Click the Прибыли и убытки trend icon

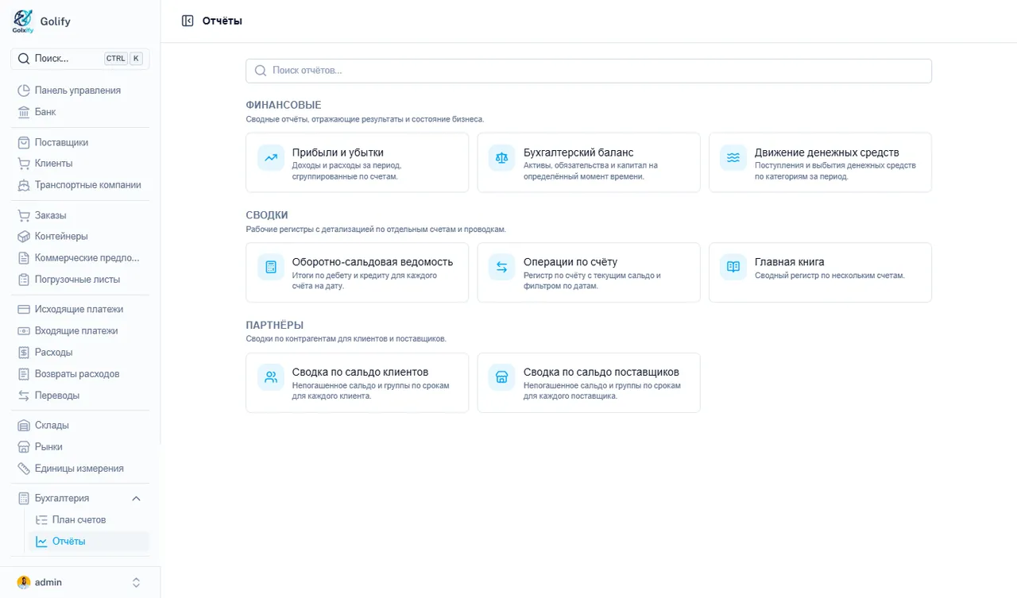[x=271, y=157]
